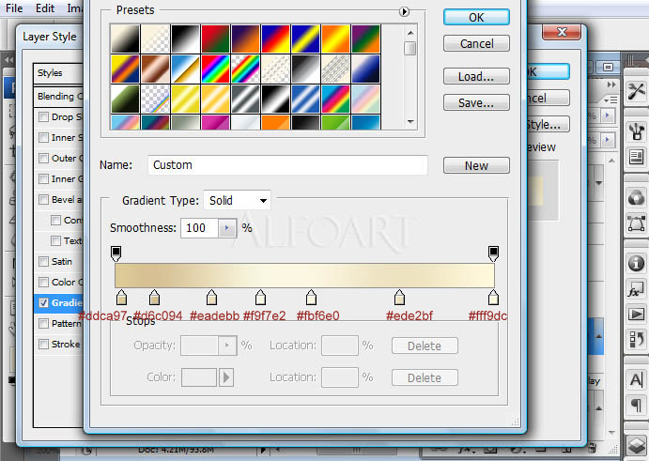Image resolution: width=649 pixels, height=461 pixels.
Task: Select the #fbf6e0 color stop
Action: [311, 298]
